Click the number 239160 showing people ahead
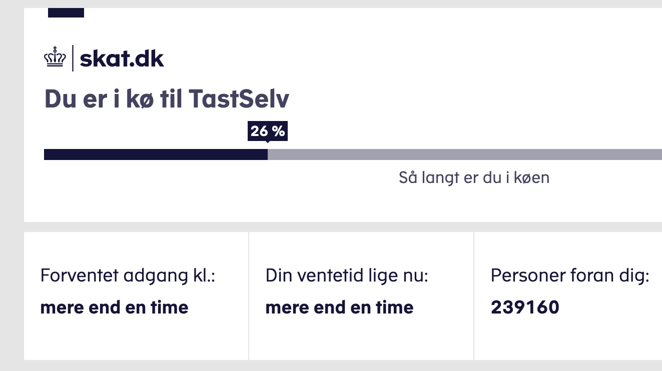The image size is (662, 371). 525,307
